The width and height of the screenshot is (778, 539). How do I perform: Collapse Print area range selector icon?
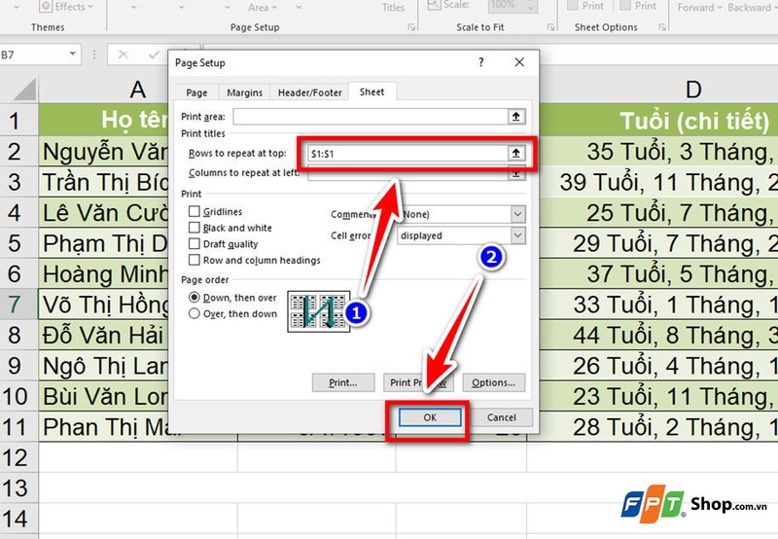pyautogui.click(x=516, y=117)
